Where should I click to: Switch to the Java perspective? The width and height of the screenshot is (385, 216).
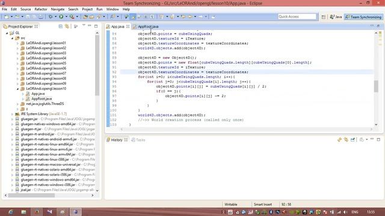(336, 17)
